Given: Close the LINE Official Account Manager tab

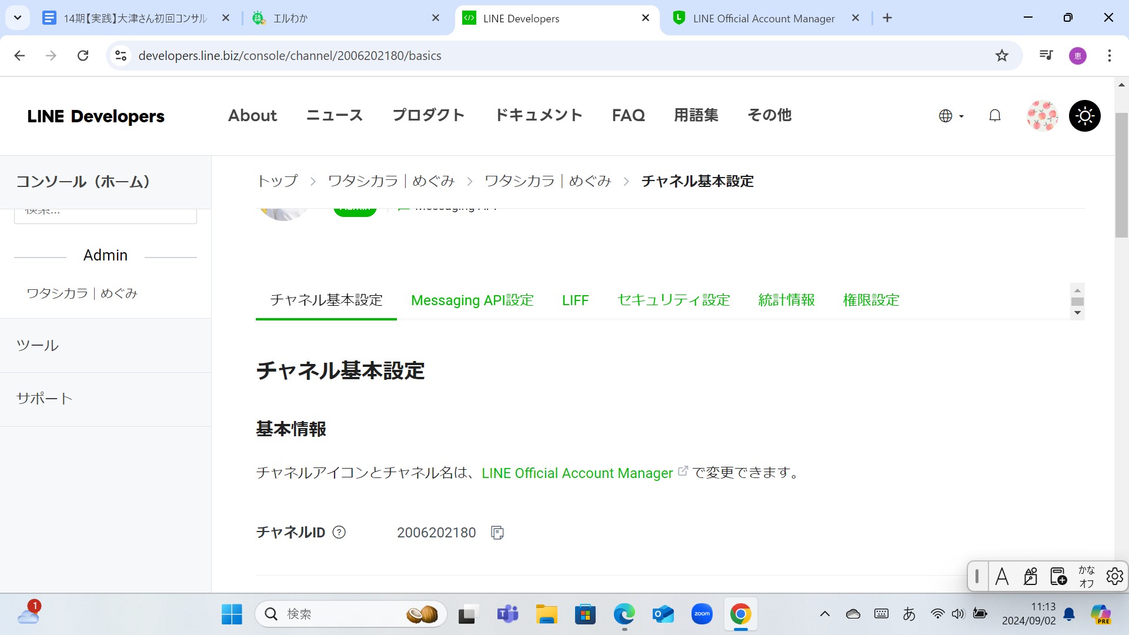Looking at the screenshot, I should [x=856, y=18].
